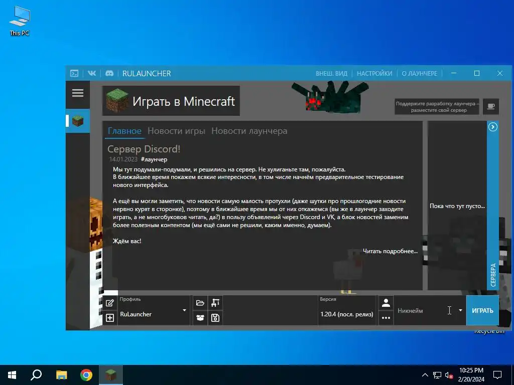The width and height of the screenshot is (514, 385).
Task: Open the taskbar clock and date
Action: tap(471, 375)
